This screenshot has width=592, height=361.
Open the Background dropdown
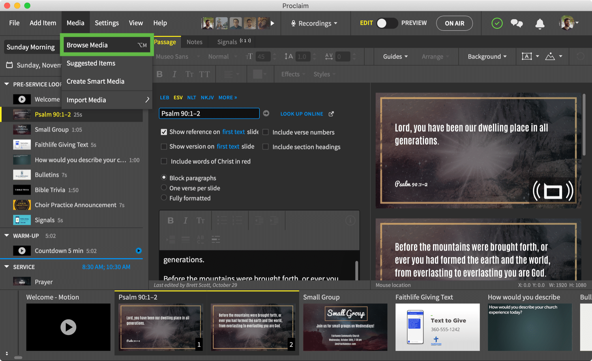(x=487, y=56)
